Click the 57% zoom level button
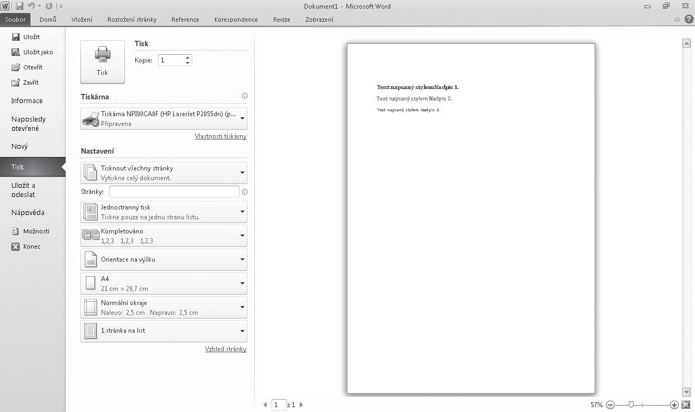 coord(597,405)
